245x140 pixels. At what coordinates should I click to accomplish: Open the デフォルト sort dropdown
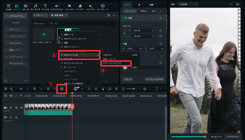(40, 23)
